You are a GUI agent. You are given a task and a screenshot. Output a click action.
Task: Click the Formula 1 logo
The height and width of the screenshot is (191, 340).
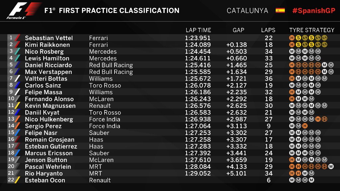pyautogui.click(x=24, y=10)
